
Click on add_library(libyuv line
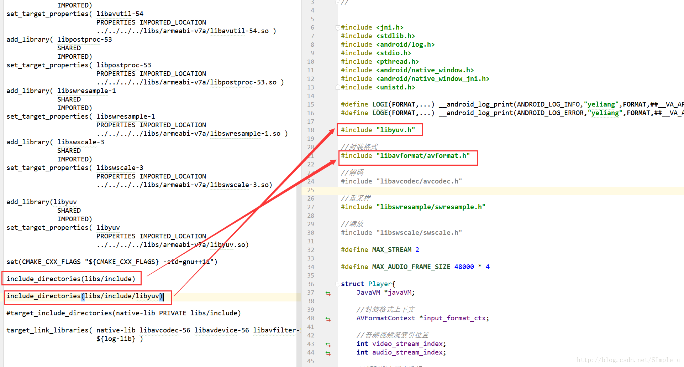coord(42,202)
